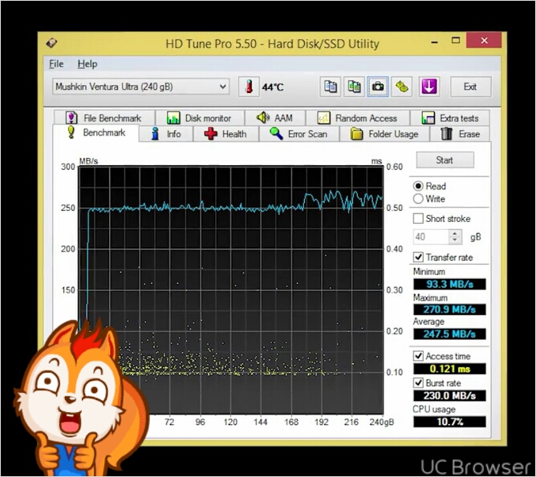
Task: Enable the Short stroke checkbox
Action: (x=418, y=219)
